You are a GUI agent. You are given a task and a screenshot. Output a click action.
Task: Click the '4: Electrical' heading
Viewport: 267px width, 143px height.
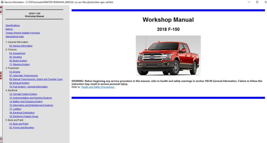[x=11, y=90]
